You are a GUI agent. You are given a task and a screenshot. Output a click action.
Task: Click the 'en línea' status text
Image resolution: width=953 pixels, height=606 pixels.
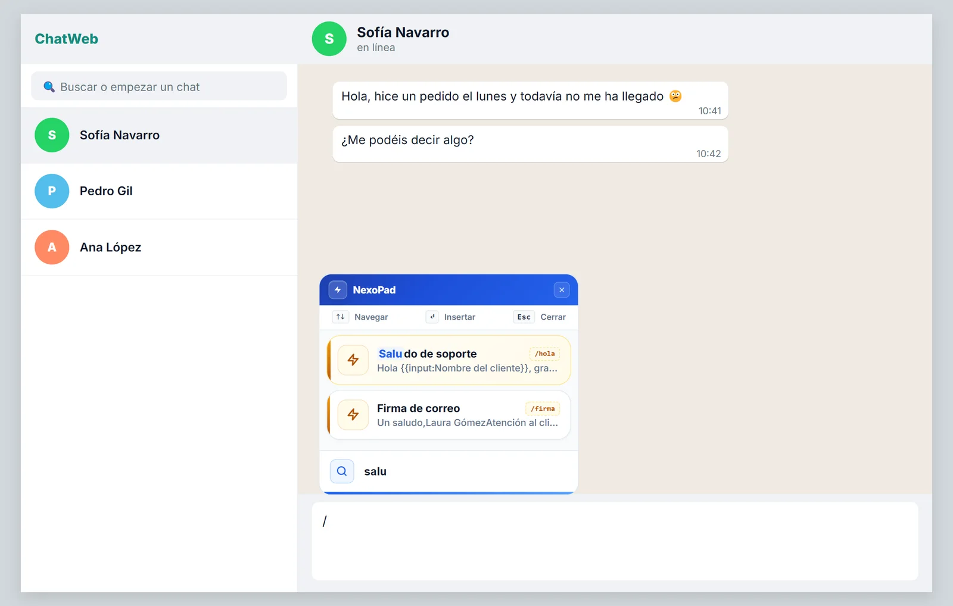point(376,48)
